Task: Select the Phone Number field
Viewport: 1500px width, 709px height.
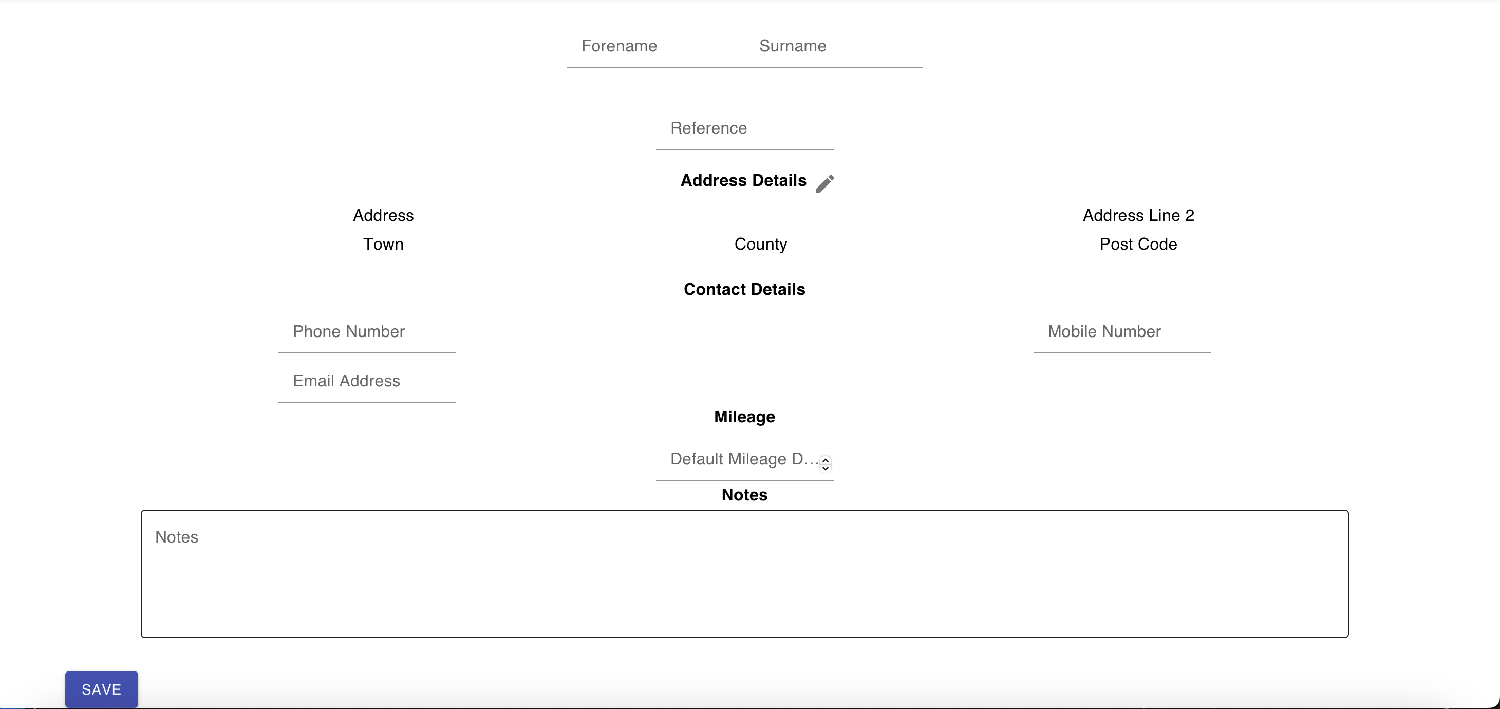Action: (x=367, y=331)
